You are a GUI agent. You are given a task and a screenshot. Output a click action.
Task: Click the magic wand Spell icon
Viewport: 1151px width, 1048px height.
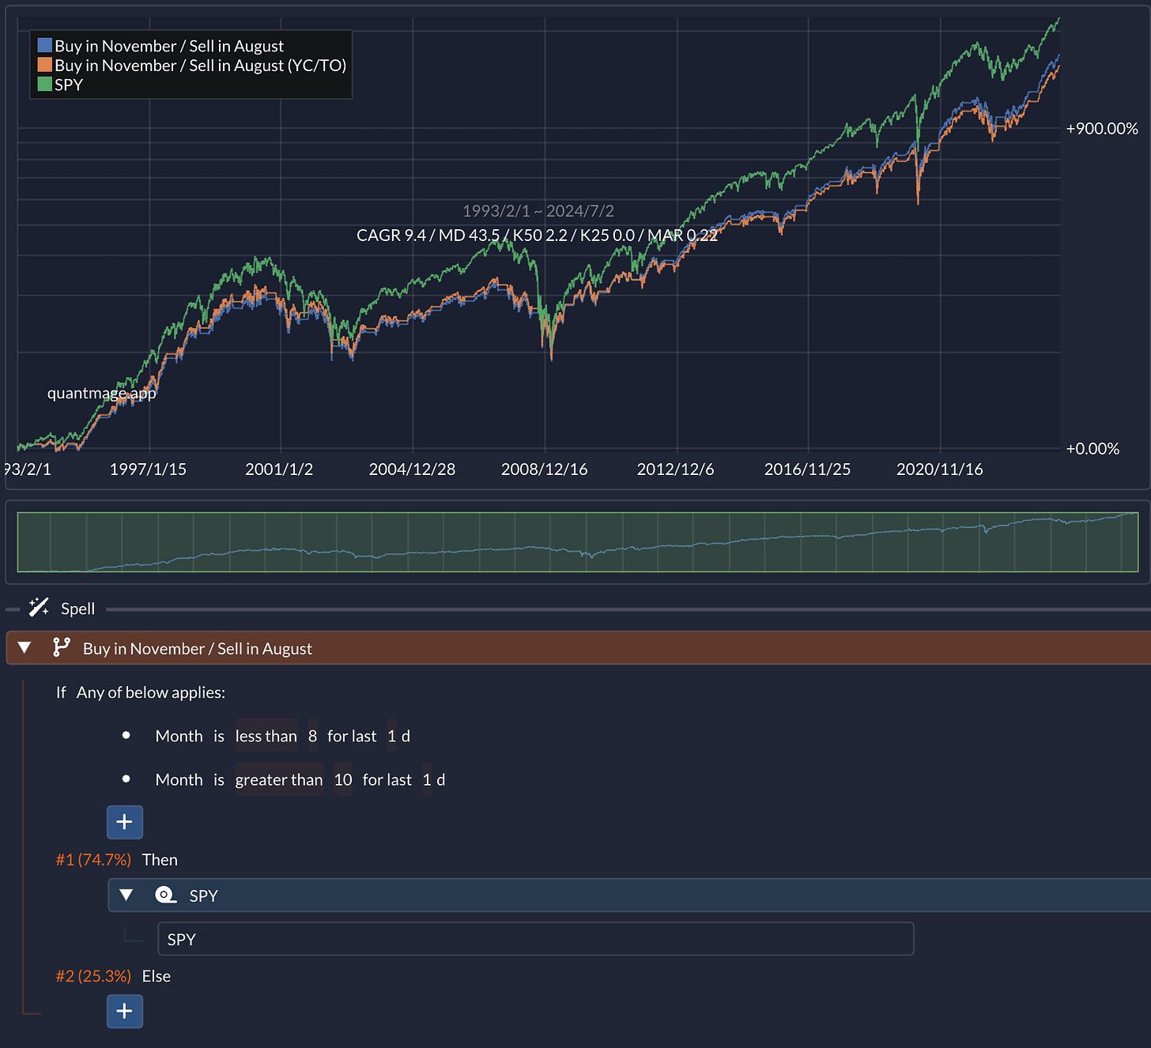39,607
